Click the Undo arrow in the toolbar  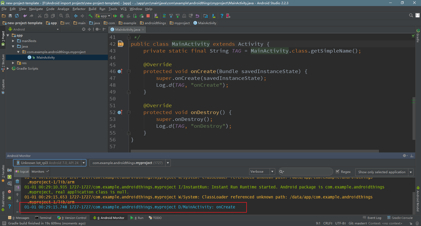(25, 16)
